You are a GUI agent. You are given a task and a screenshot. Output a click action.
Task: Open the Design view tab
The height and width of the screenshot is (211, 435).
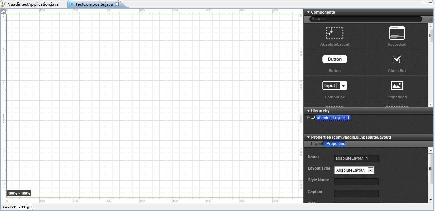click(x=25, y=206)
